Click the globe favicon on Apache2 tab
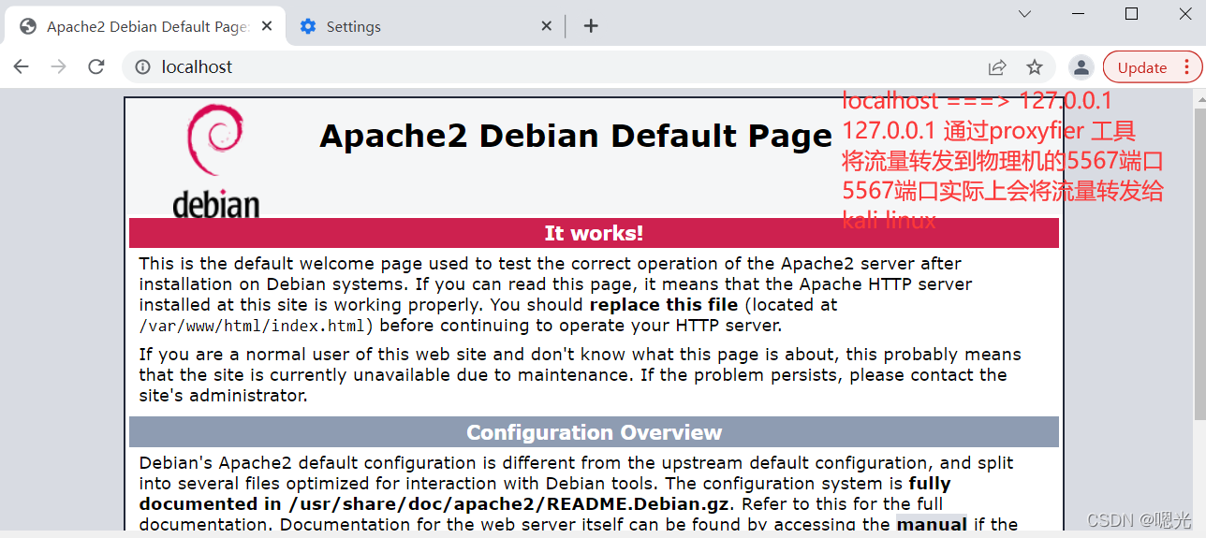Image resolution: width=1206 pixels, height=538 pixels. click(28, 26)
